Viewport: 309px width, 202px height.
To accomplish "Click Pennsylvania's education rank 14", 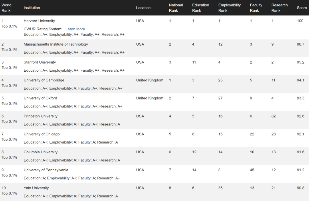I will click(194, 170).
